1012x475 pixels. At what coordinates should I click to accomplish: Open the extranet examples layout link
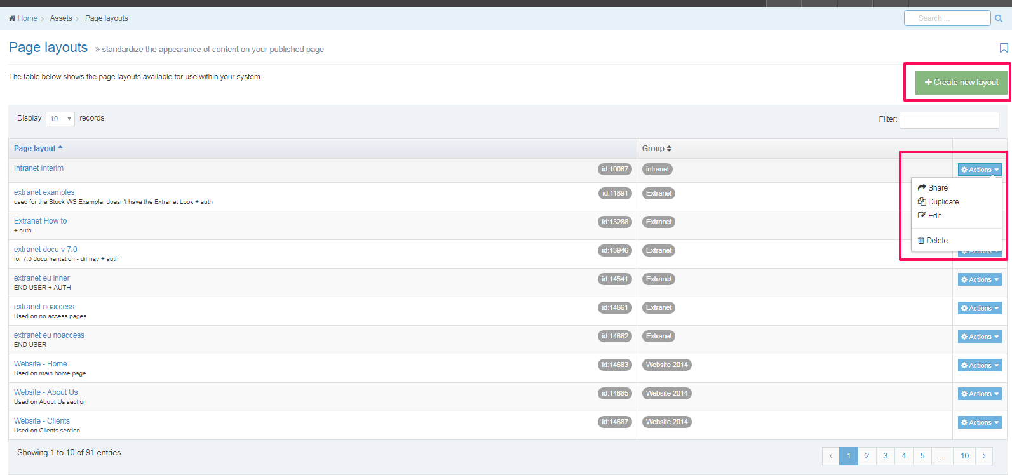click(44, 192)
